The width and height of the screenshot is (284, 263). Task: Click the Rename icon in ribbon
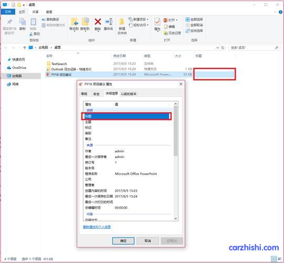point(108,22)
